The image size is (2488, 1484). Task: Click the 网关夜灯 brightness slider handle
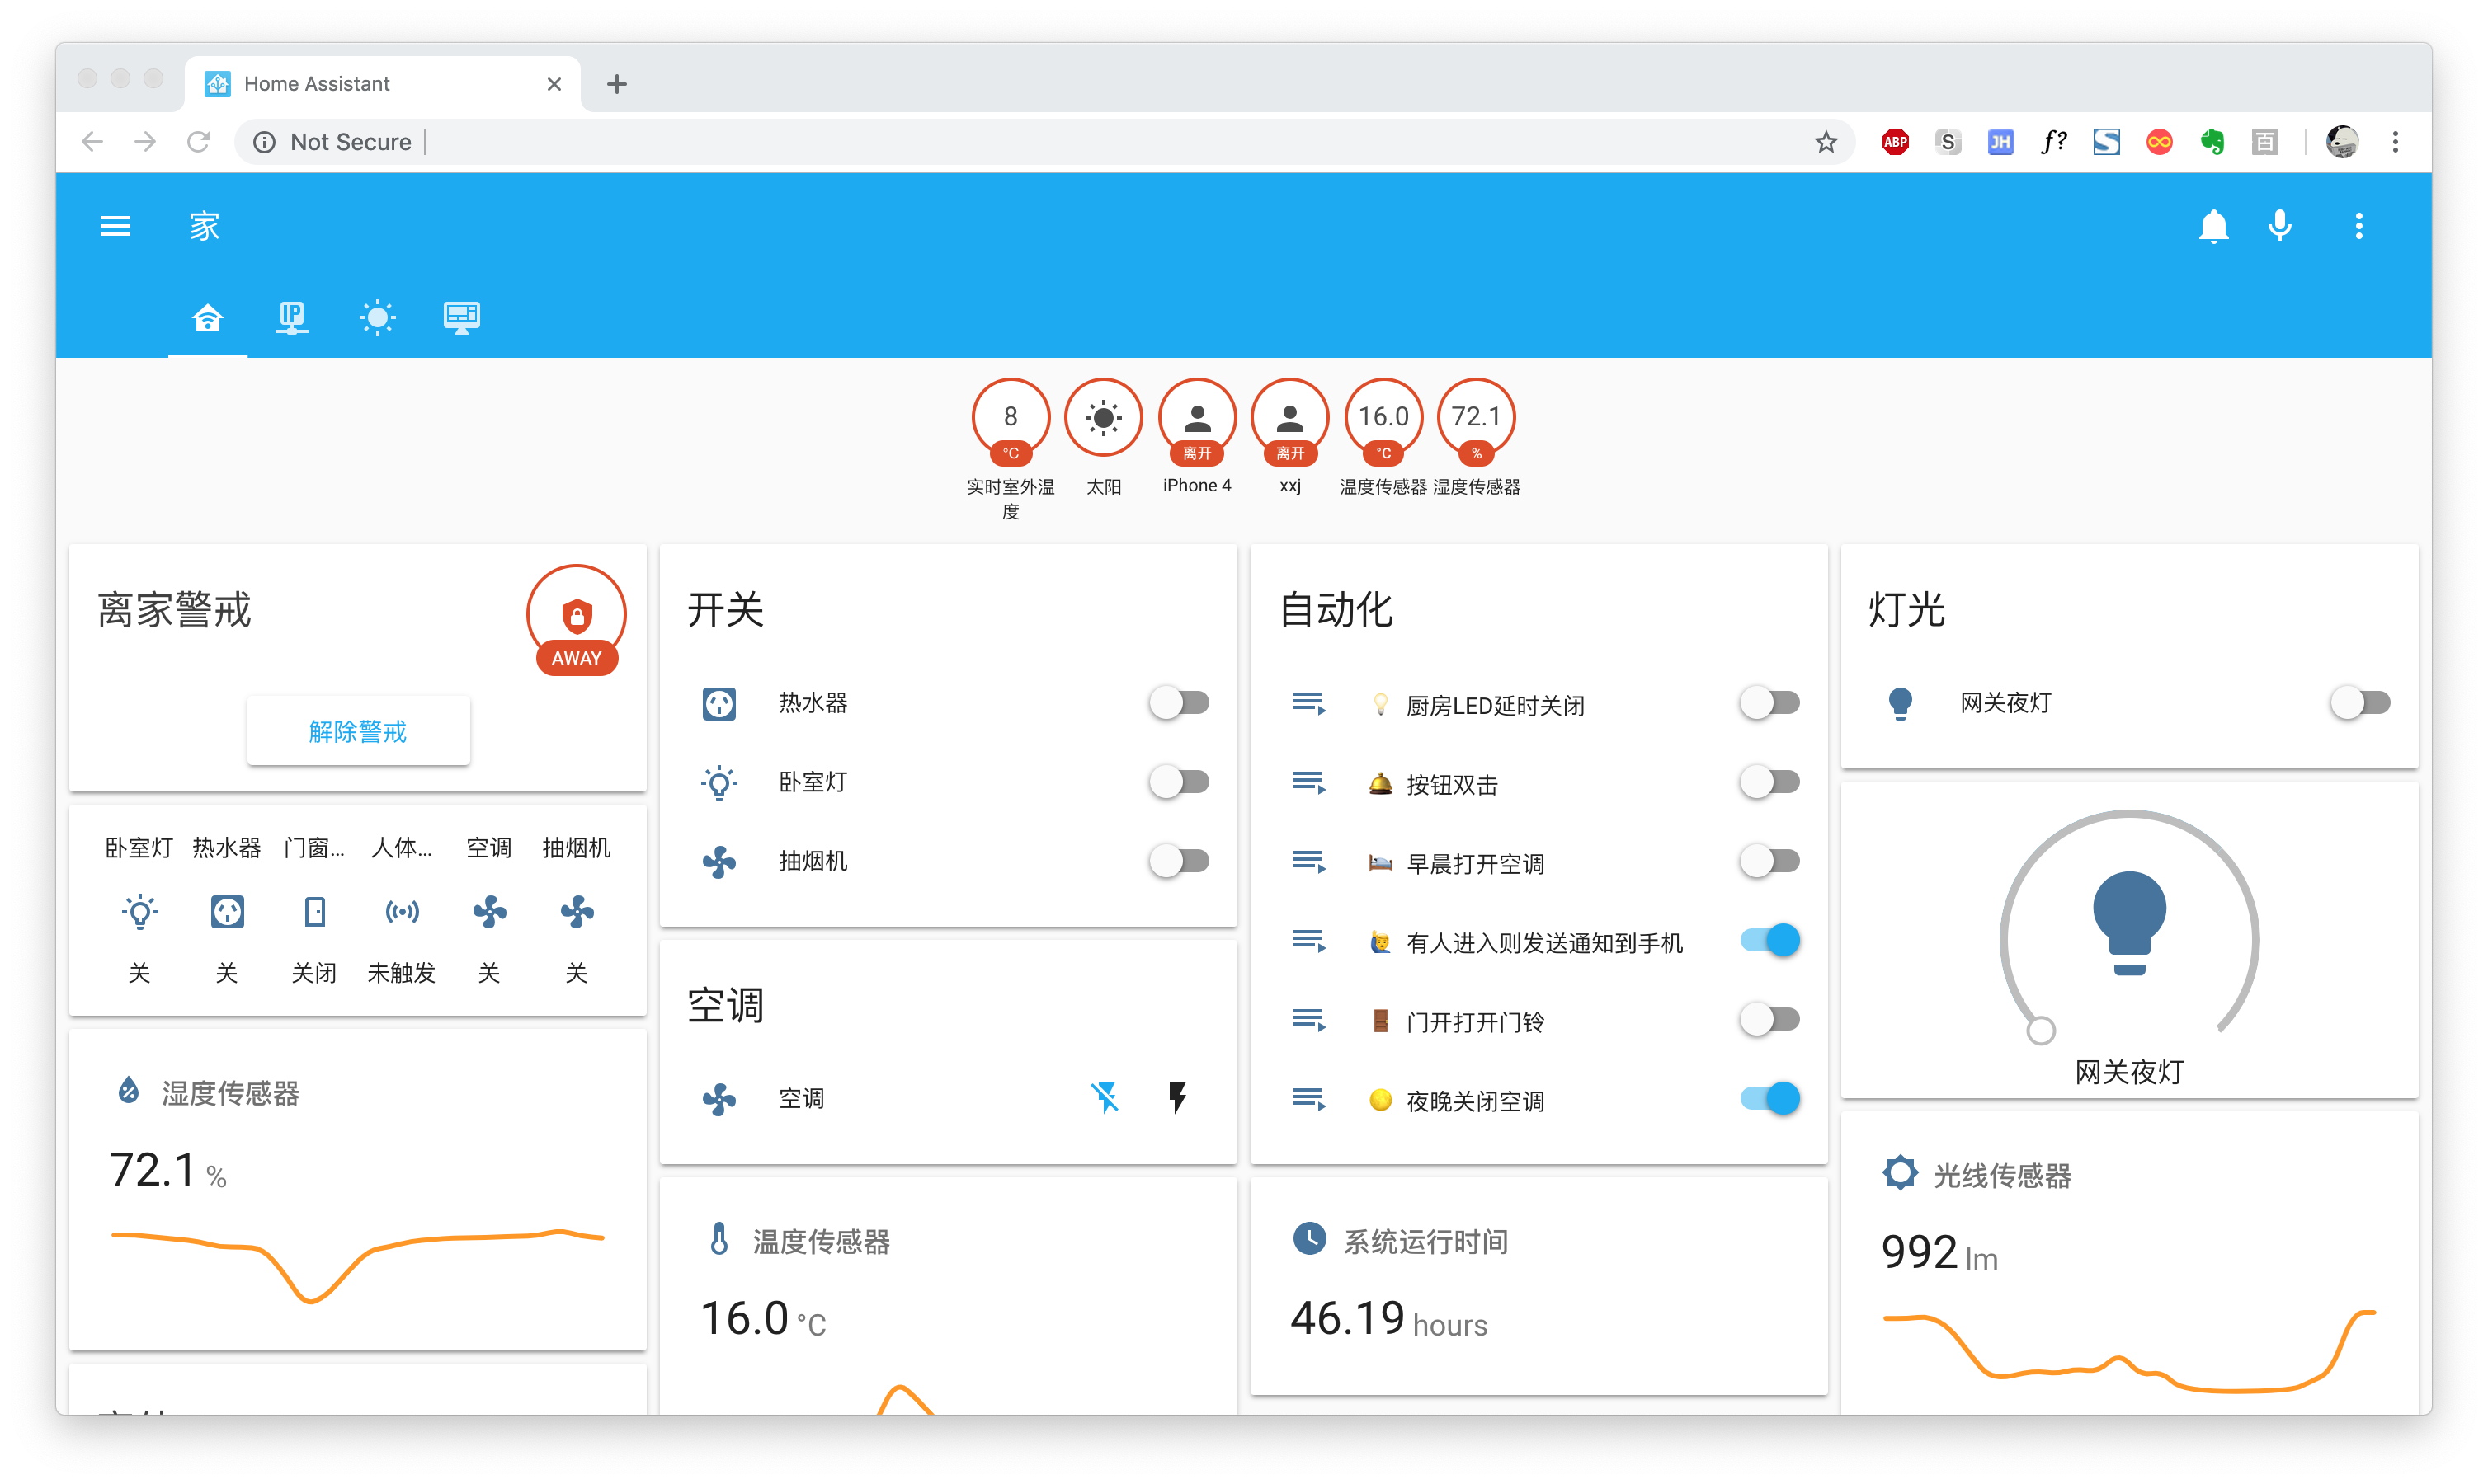pos(2040,1030)
